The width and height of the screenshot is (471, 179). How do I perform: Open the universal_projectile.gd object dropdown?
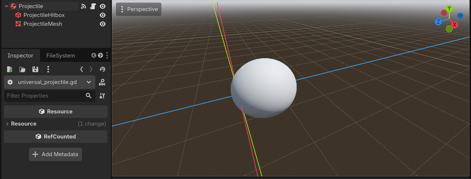click(x=50, y=82)
